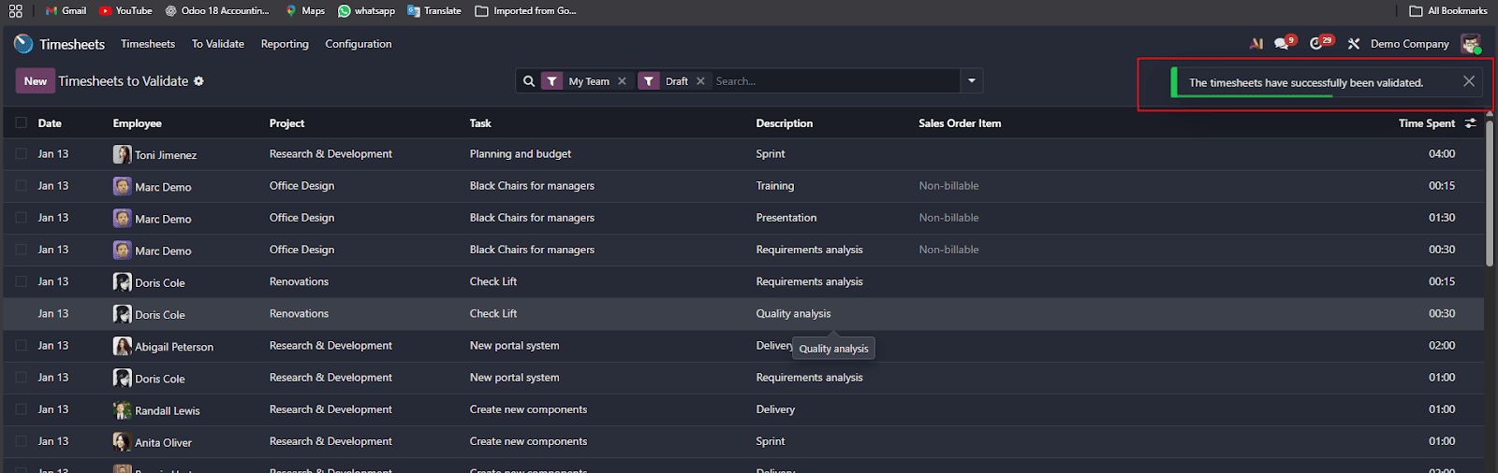Click the Timesheets app title
This screenshot has height=473, width=1498.
click(72, 44)
